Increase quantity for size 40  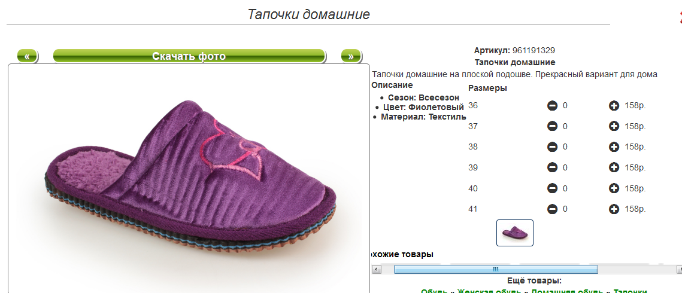(614, 188)
